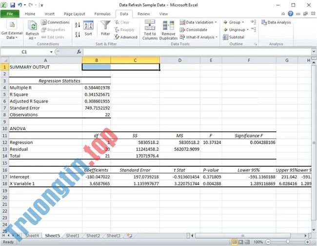Click the zoom out minus button
The height and width of the screenshot is (246, 317).
coord(268,242)
